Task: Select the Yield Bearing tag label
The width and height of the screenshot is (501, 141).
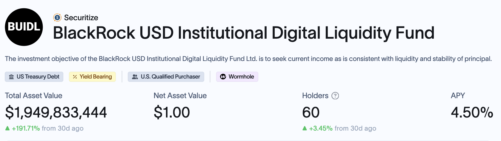Action: pyautogui.click(x=96, y=77)
